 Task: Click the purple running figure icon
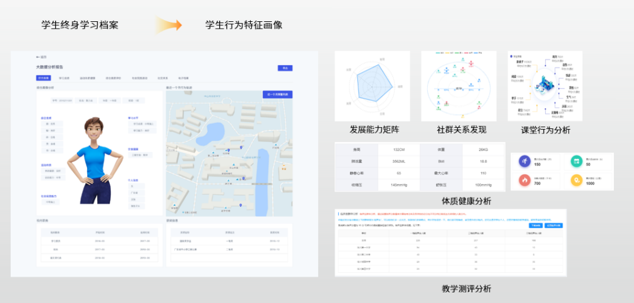click(524, 162)
